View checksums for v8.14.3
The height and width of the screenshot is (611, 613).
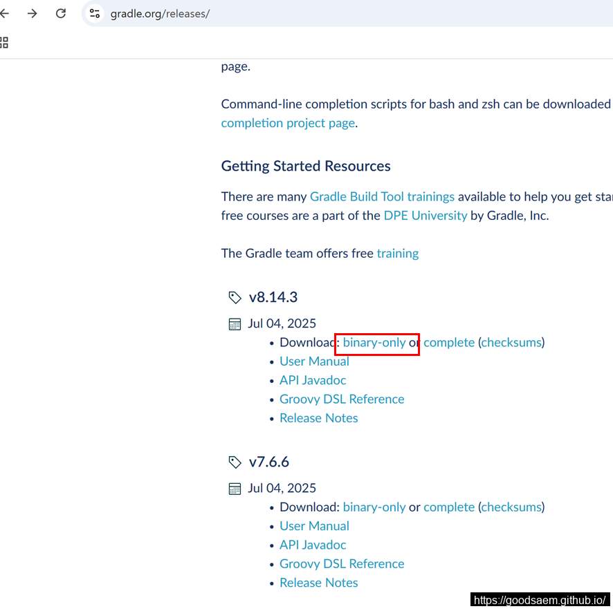511,343
